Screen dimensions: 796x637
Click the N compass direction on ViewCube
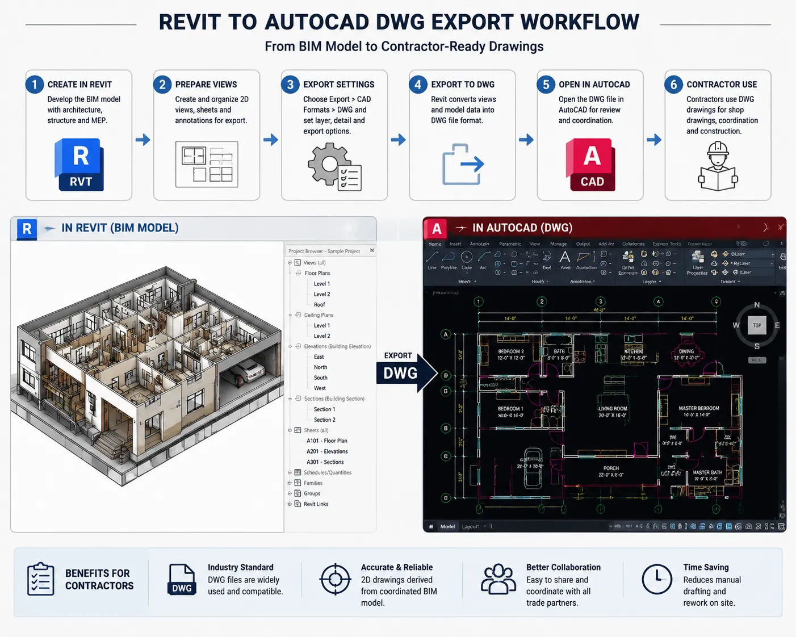point(757,305)
